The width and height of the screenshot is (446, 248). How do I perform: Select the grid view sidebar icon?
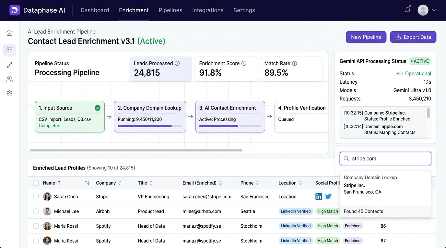[x=9, y=50]
